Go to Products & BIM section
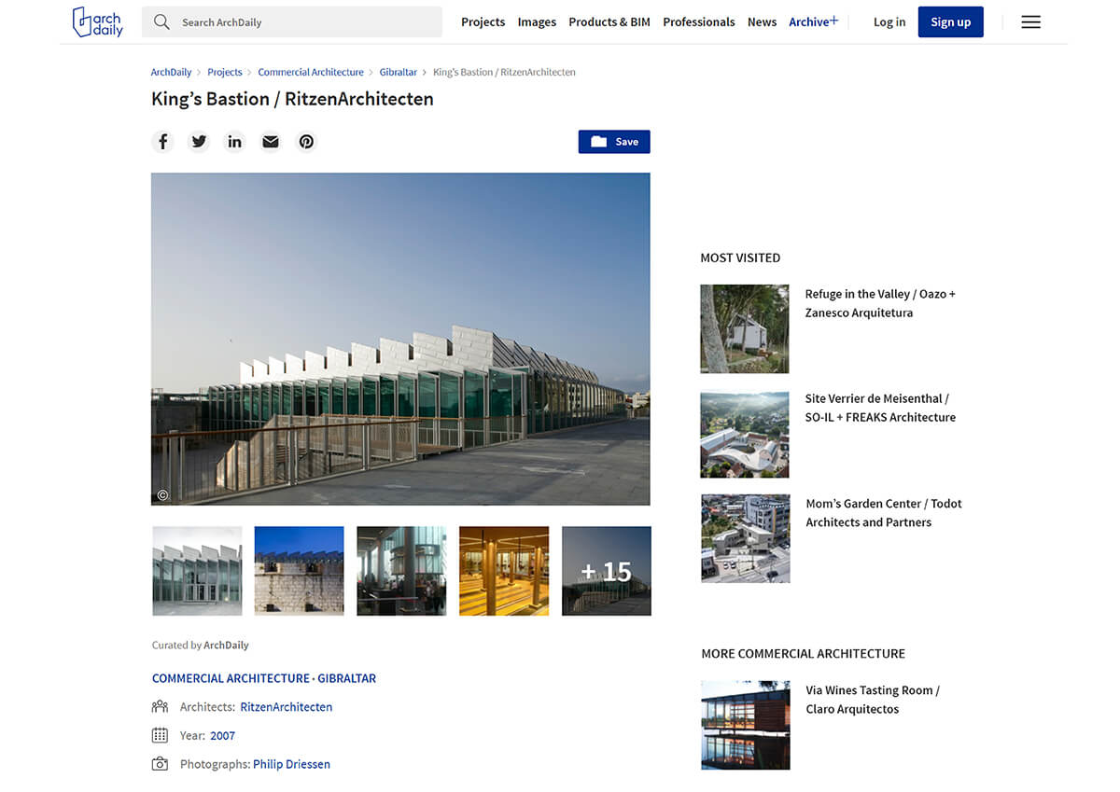Image resolution: width=1120 pixels, height=792 pixels. (x=609, y=22)
